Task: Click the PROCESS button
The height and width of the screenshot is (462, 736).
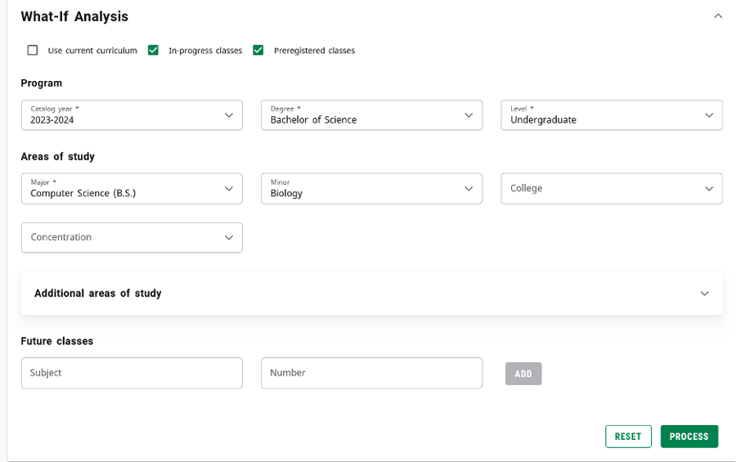Action: [x=689, y=437]
